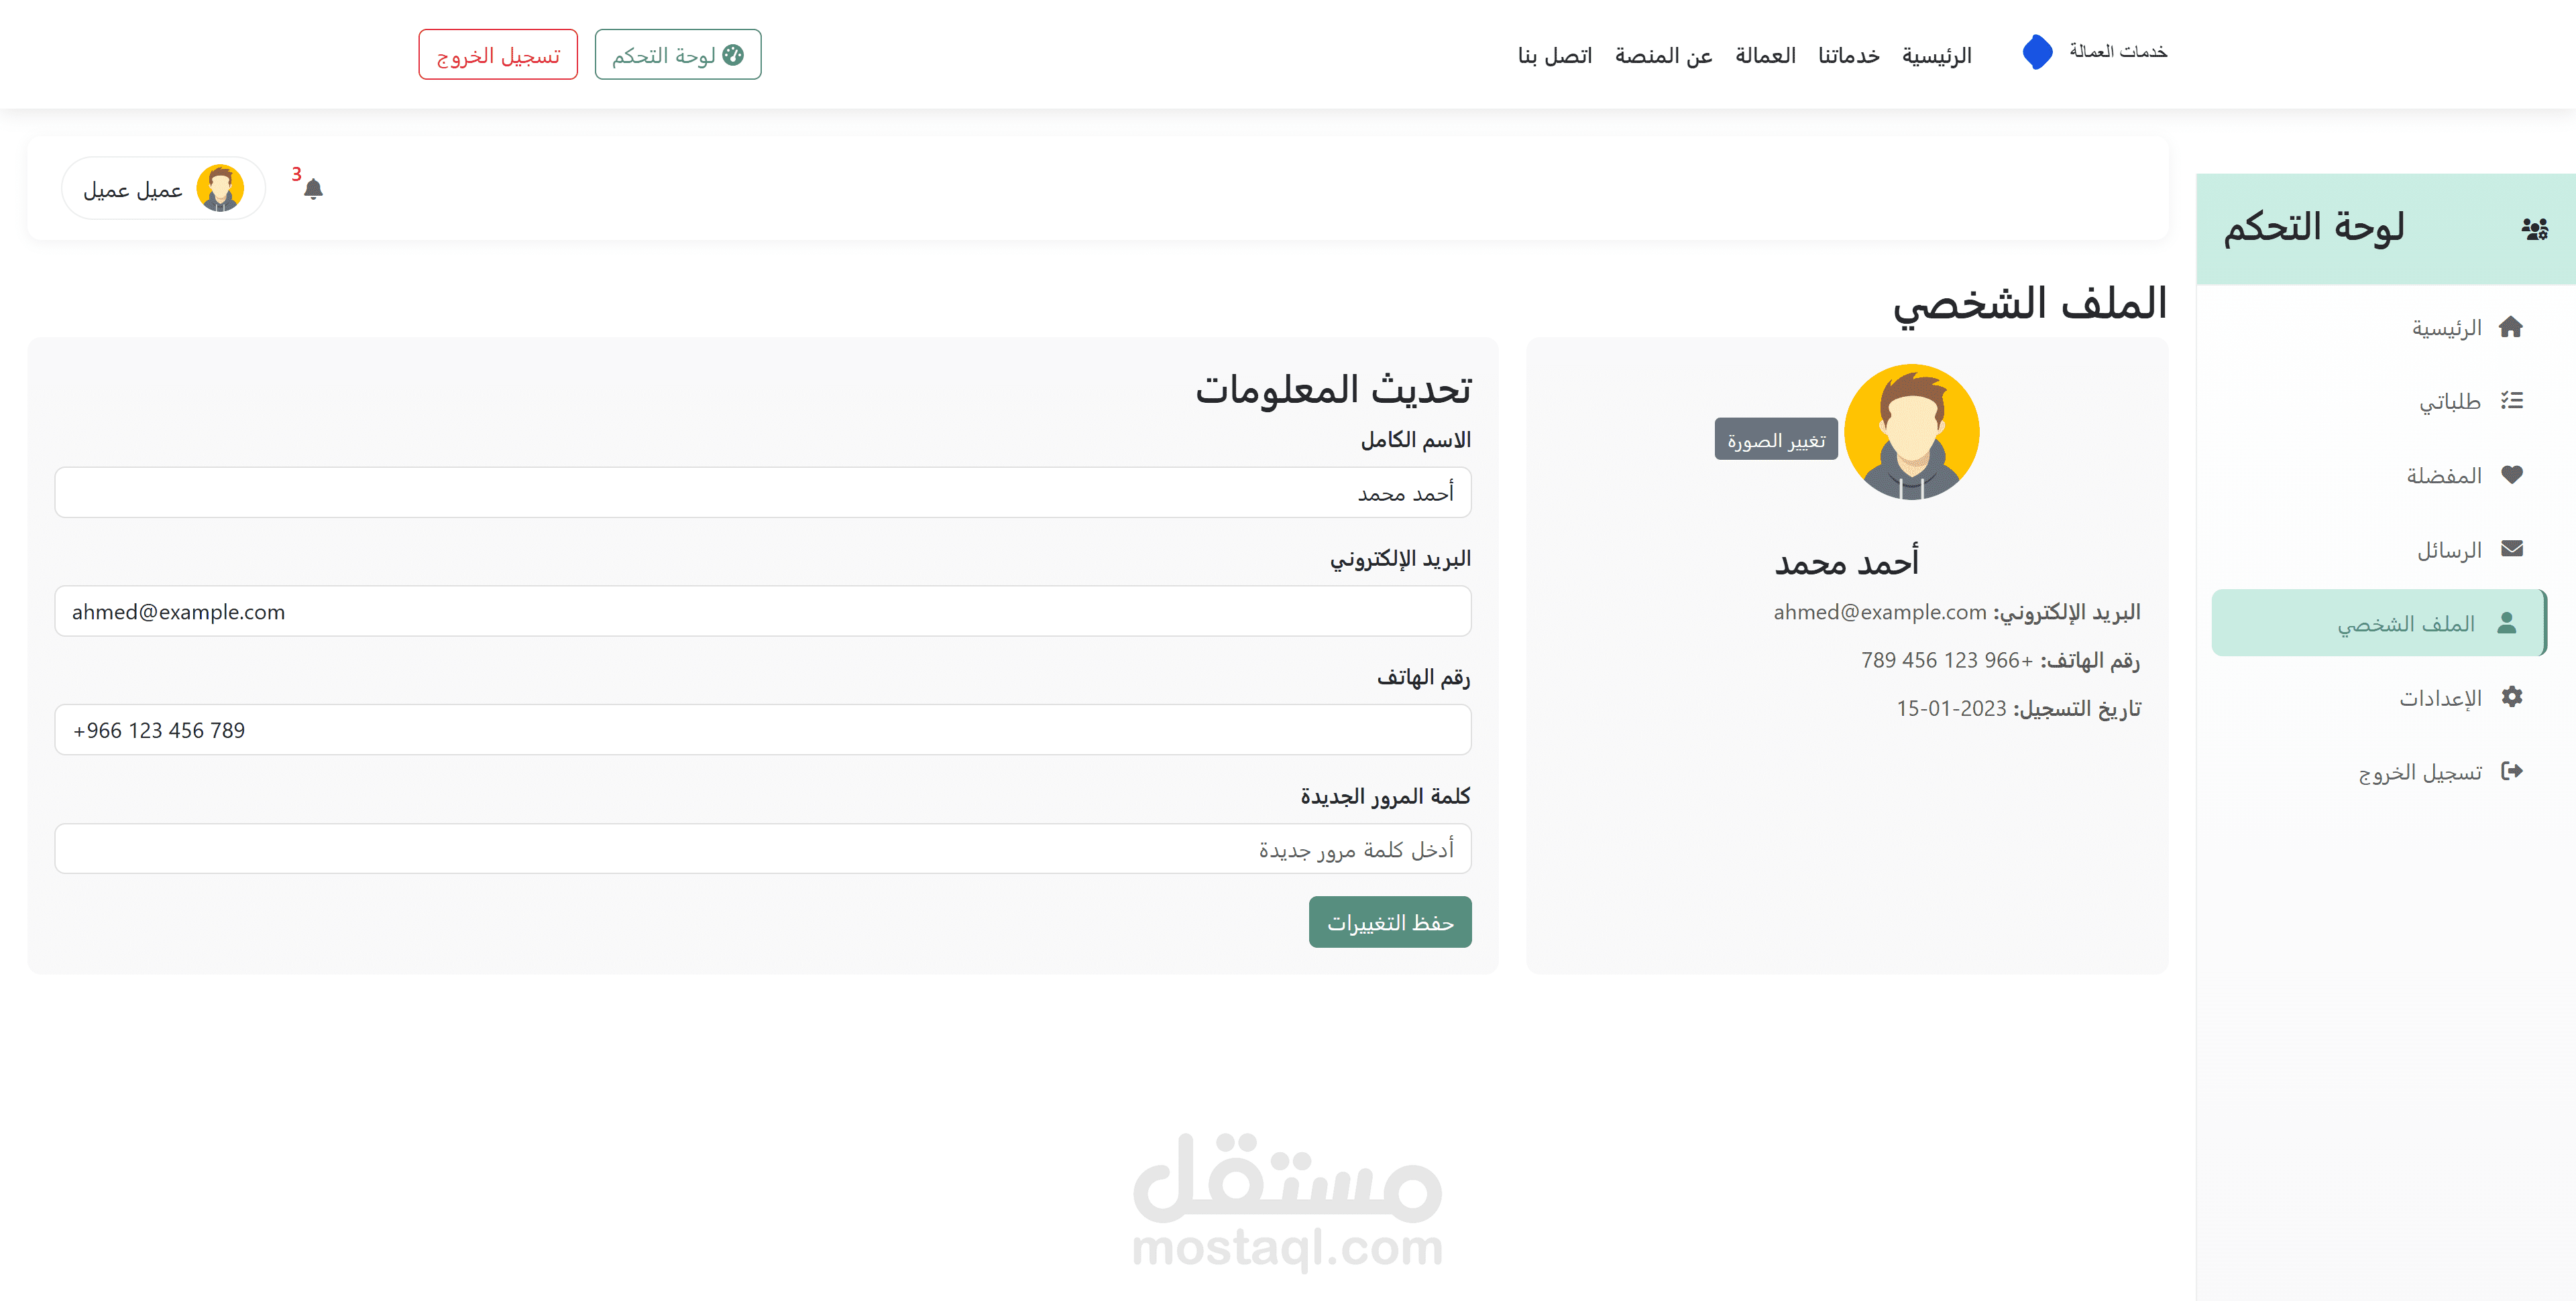Image resolution: width=2576 pixels, height=1301 pixels.
Task: Click اتصل بنا navigation link
Action: pos(1554,56)
